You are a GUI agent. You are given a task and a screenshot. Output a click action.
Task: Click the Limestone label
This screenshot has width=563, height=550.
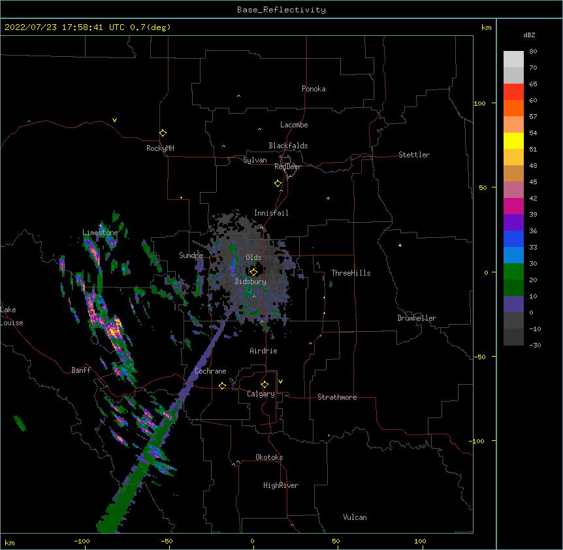(100, 233)
